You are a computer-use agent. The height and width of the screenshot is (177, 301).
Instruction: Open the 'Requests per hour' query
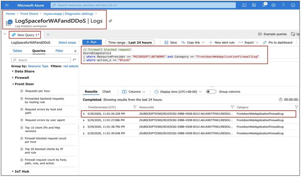(38, 91)
